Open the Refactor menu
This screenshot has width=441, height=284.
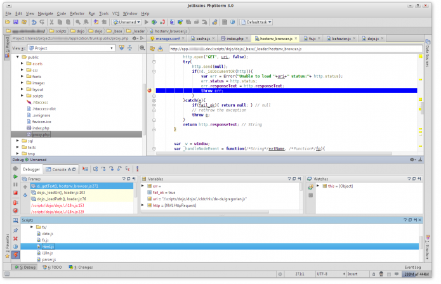click(x=77, y=13)
